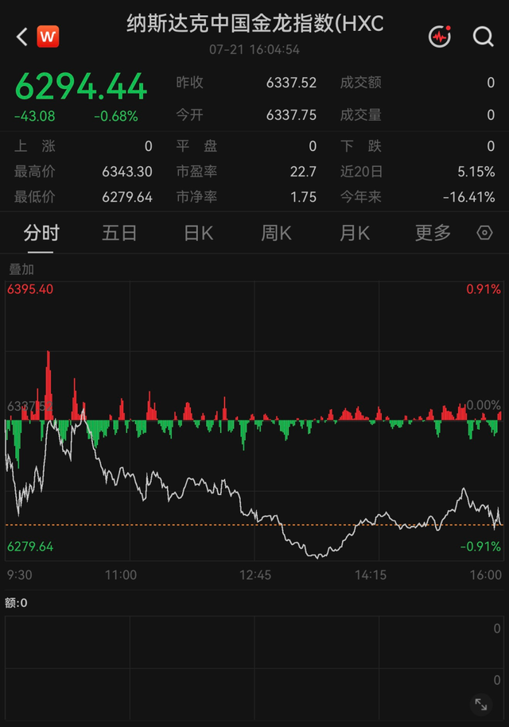The image size is (509, 727).
Task: Tap the 今年来 value -16.41%
Action: 468,197
